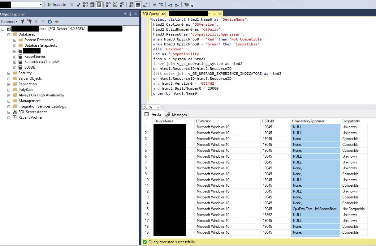This screenshot has width=376, height=246.
Task: Click the Execute query button
Action: click(x=57, y=5)
